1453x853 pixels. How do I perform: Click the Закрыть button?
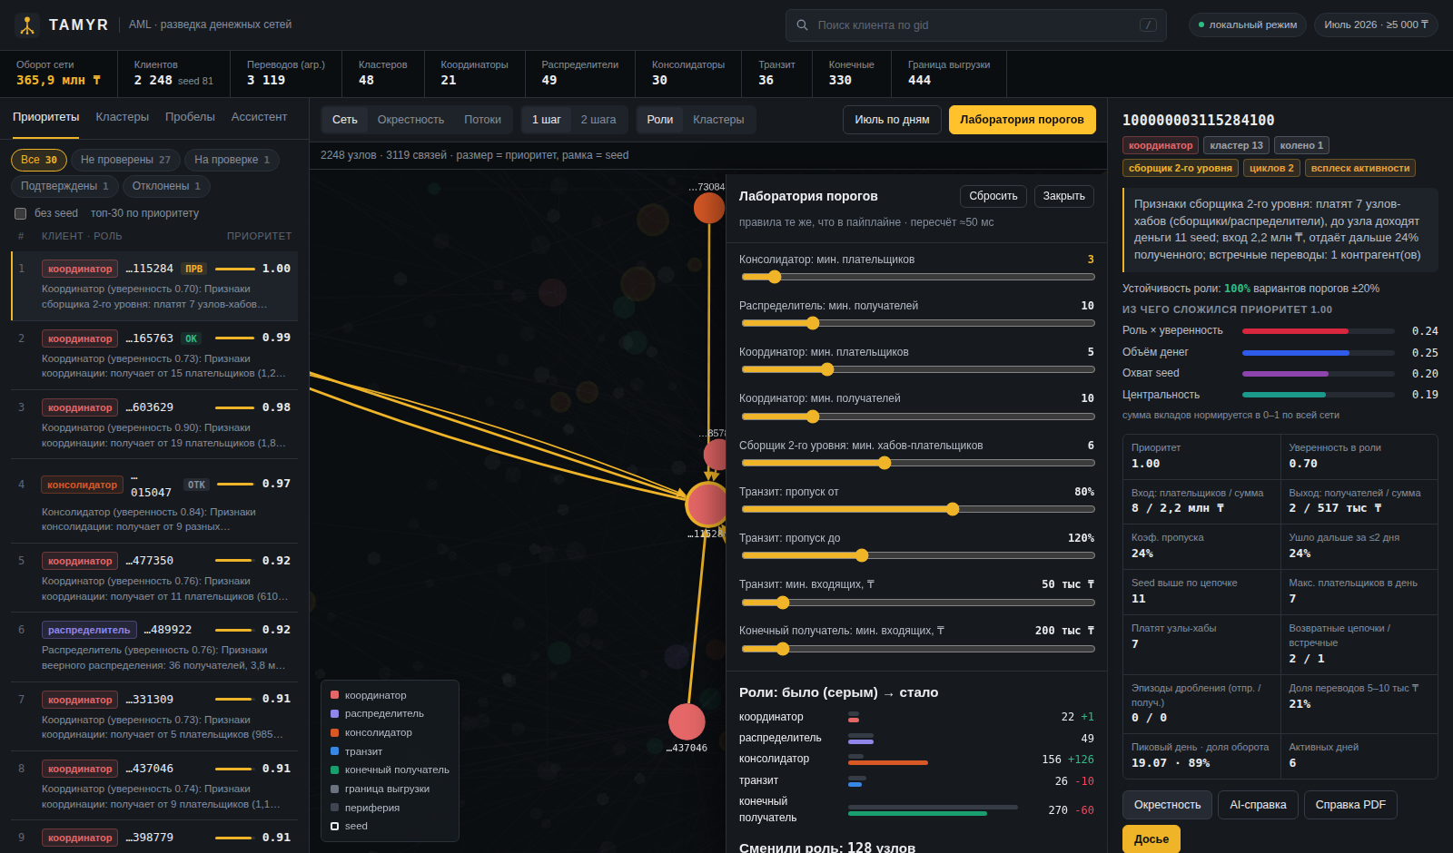point(1063,196)
